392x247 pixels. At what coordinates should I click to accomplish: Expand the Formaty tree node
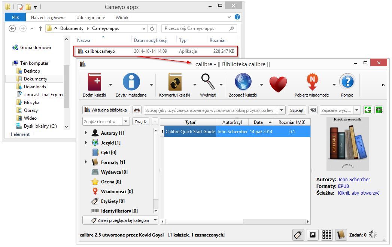click(86, 162)
